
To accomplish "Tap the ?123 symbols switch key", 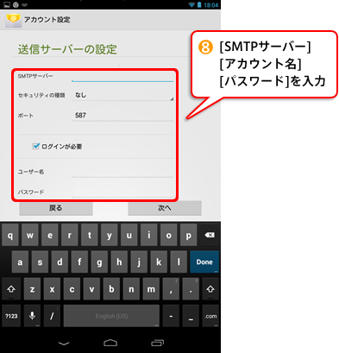I will click(11, 316).
